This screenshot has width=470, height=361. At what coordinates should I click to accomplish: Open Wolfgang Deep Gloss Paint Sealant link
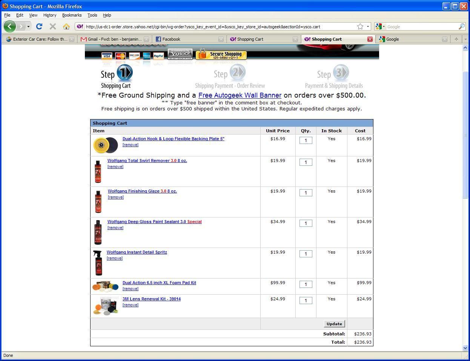[x=155, y=222]
